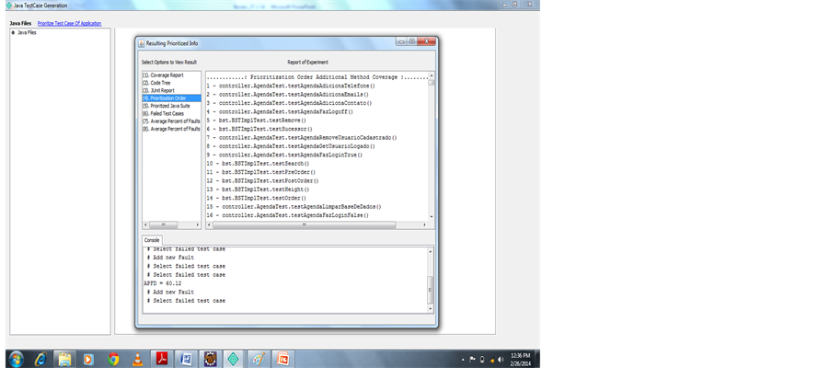Open VLC media player cone icon
The width and height of the screenshot is (830, 368).
click(x=138, y=360)
